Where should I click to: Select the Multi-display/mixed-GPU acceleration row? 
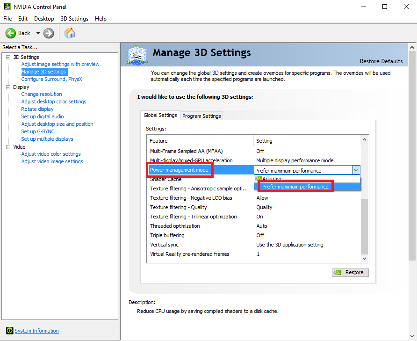(254, 160)
